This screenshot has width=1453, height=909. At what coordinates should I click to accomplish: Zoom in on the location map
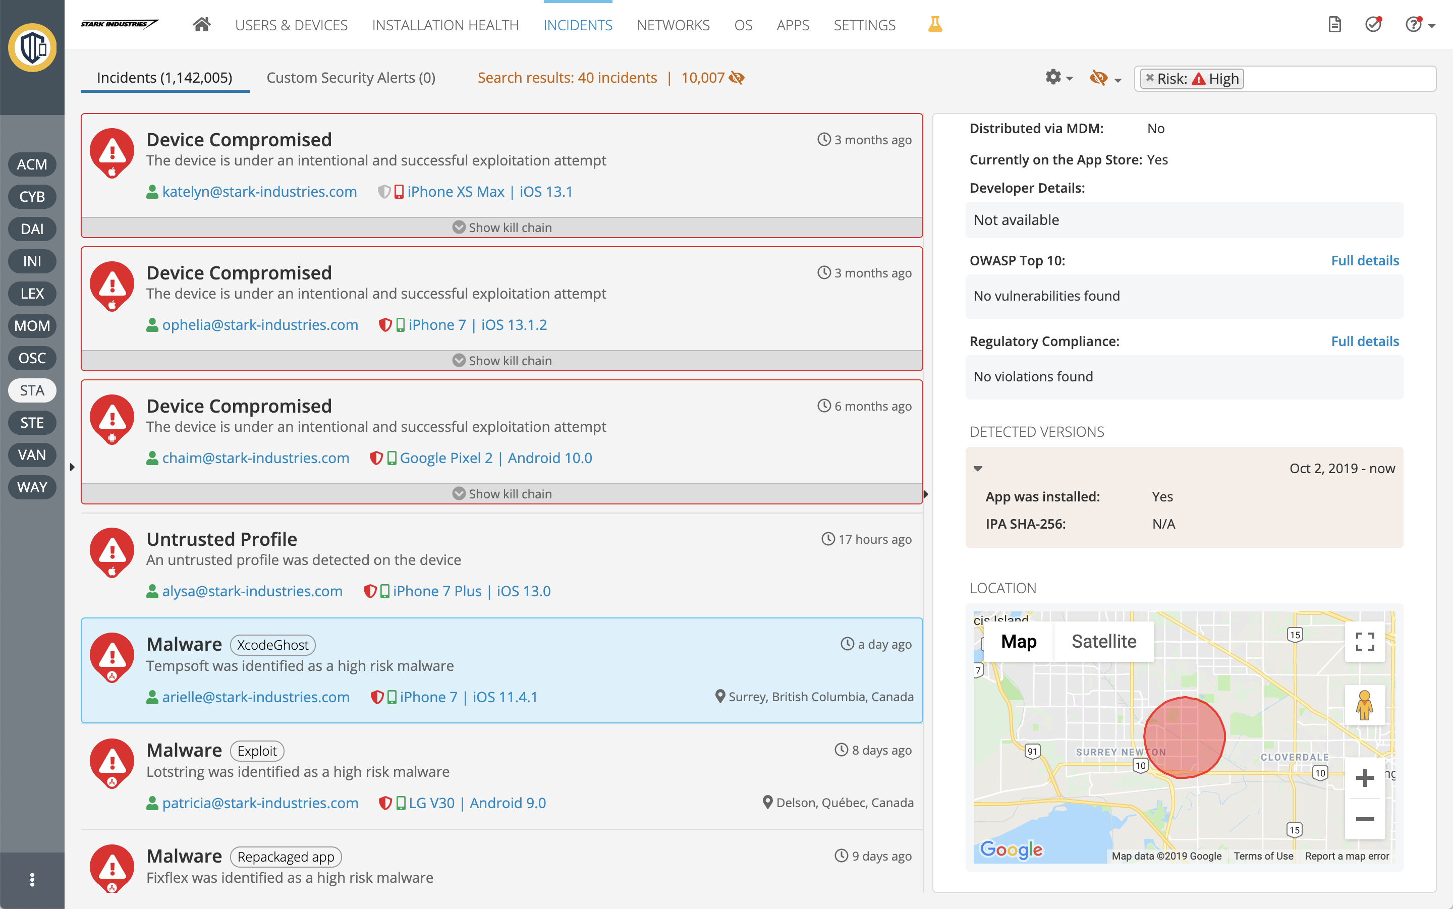pos(1364,778)
